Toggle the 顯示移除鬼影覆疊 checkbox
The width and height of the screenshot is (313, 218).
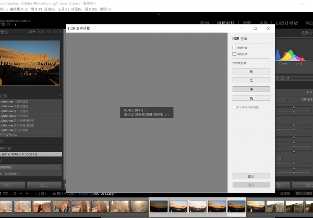(x=234, y=107)
